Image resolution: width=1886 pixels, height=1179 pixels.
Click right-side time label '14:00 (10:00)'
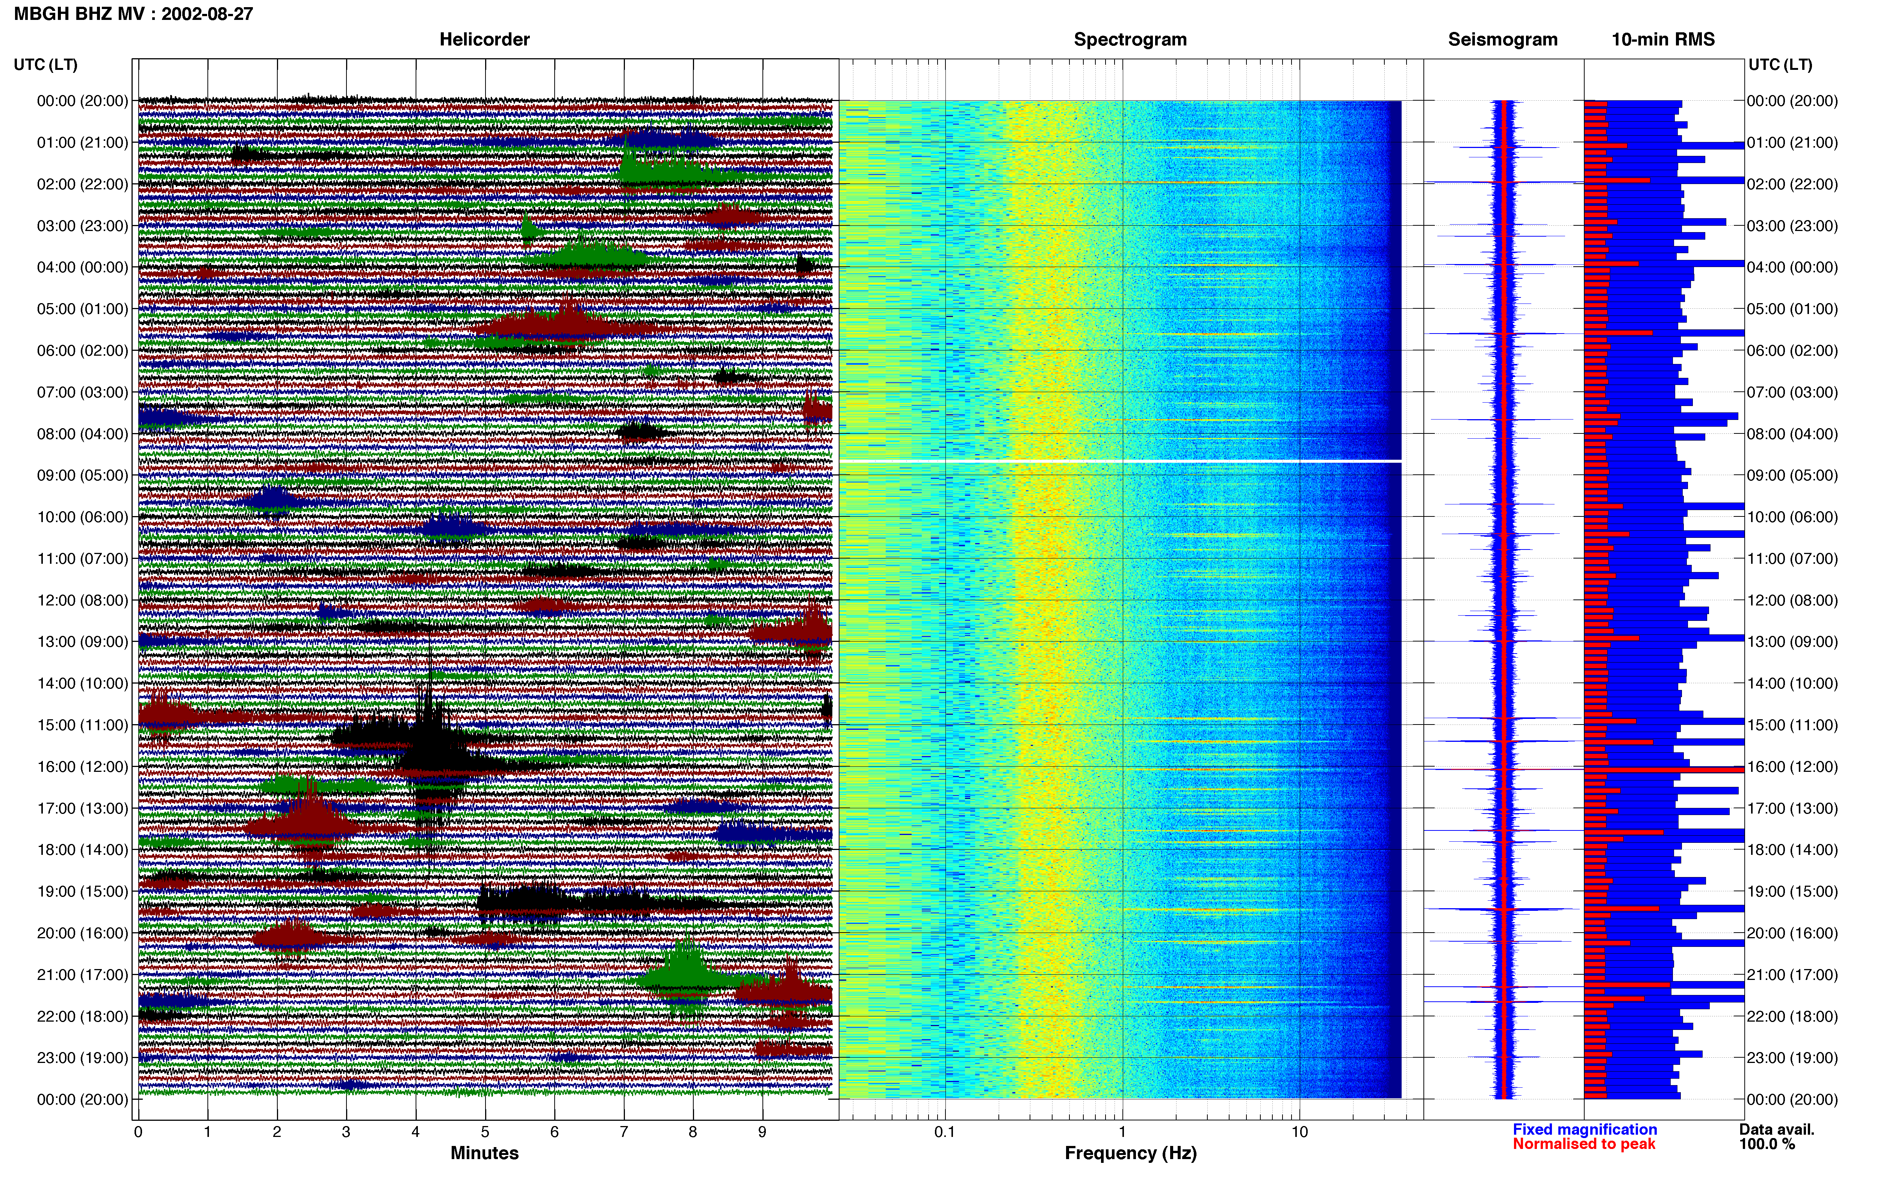coord(1792,684)
